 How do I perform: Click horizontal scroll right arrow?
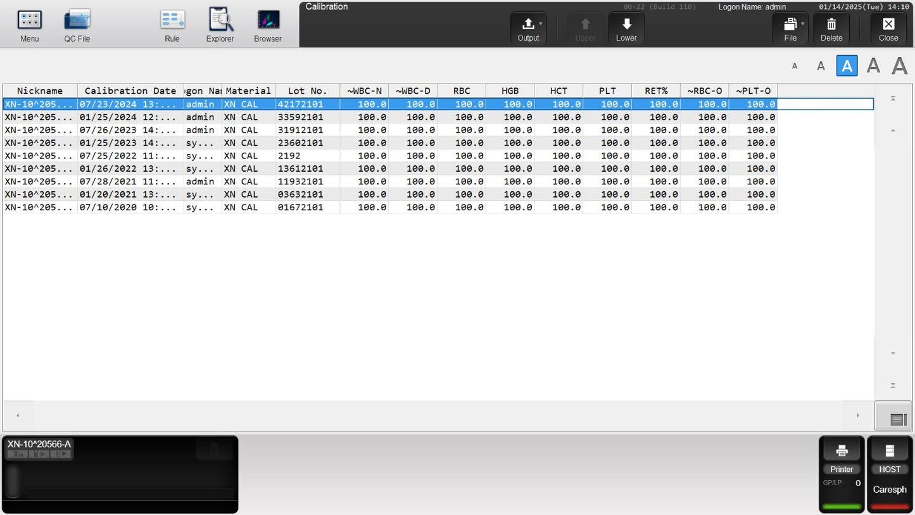click(858, 416)
